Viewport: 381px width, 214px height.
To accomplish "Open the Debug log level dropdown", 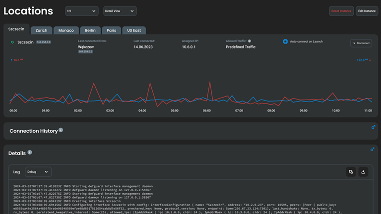I will (38, 172).
